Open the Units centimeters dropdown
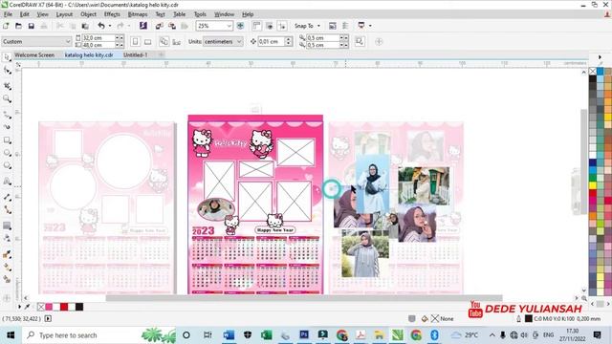Viewport: 612px width, 344px height. 223,41
